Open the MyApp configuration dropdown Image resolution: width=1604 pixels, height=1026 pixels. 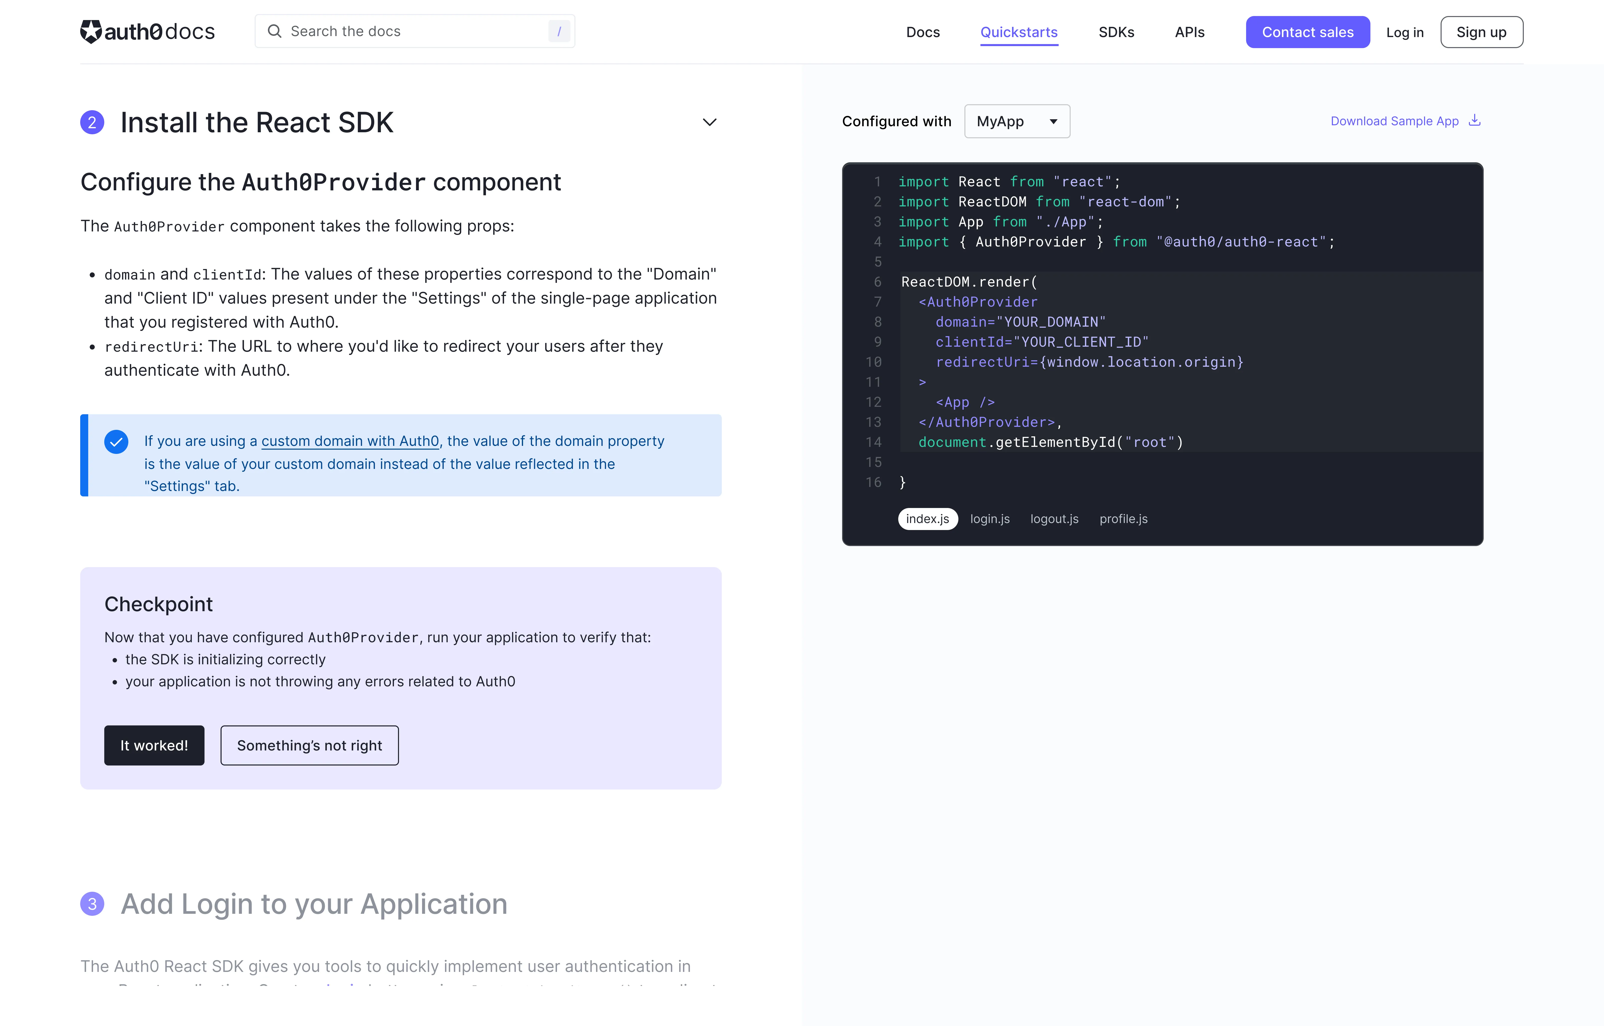(1017, 121)
